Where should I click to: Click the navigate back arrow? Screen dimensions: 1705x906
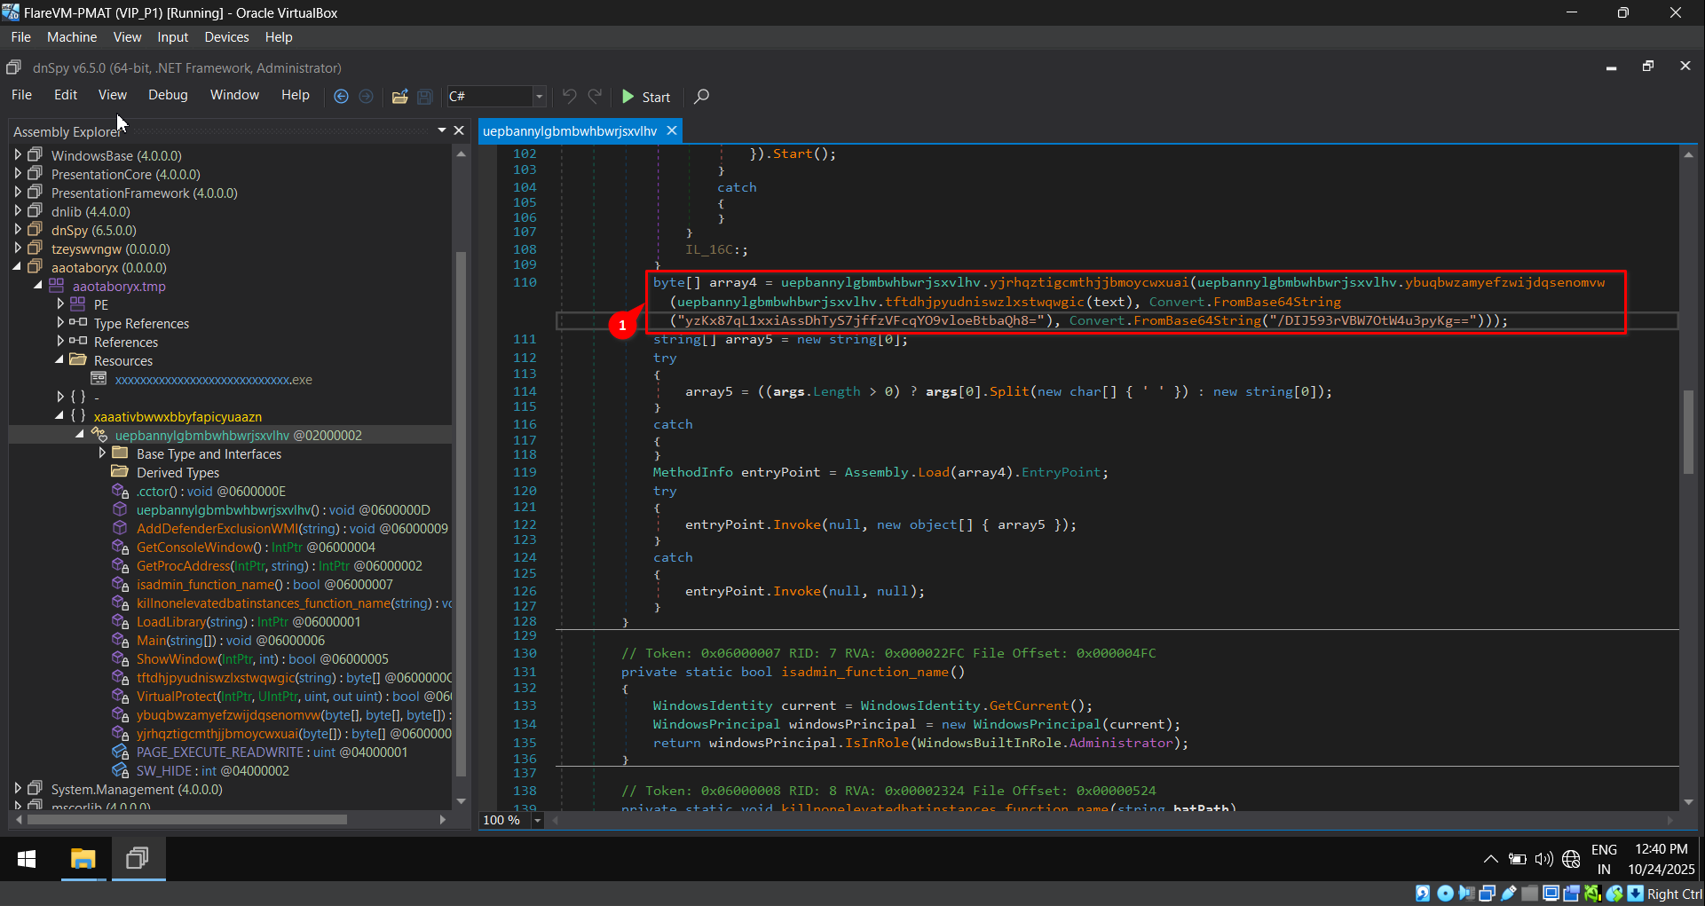pyautogui.click(x=341, y=97)
